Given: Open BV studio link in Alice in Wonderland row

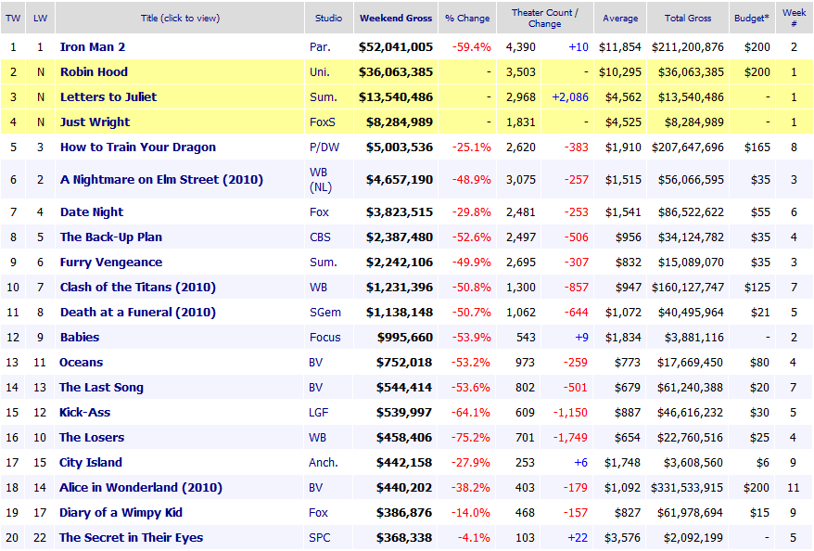Looking at the screenshot, I should [x=315, y=487].
